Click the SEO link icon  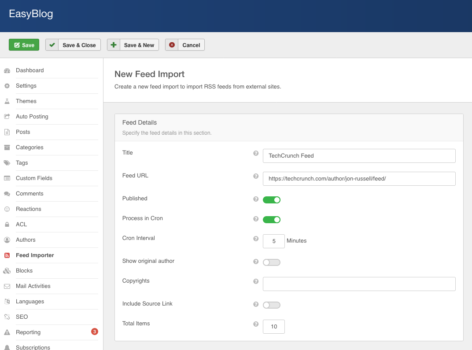tap(7, 317)
